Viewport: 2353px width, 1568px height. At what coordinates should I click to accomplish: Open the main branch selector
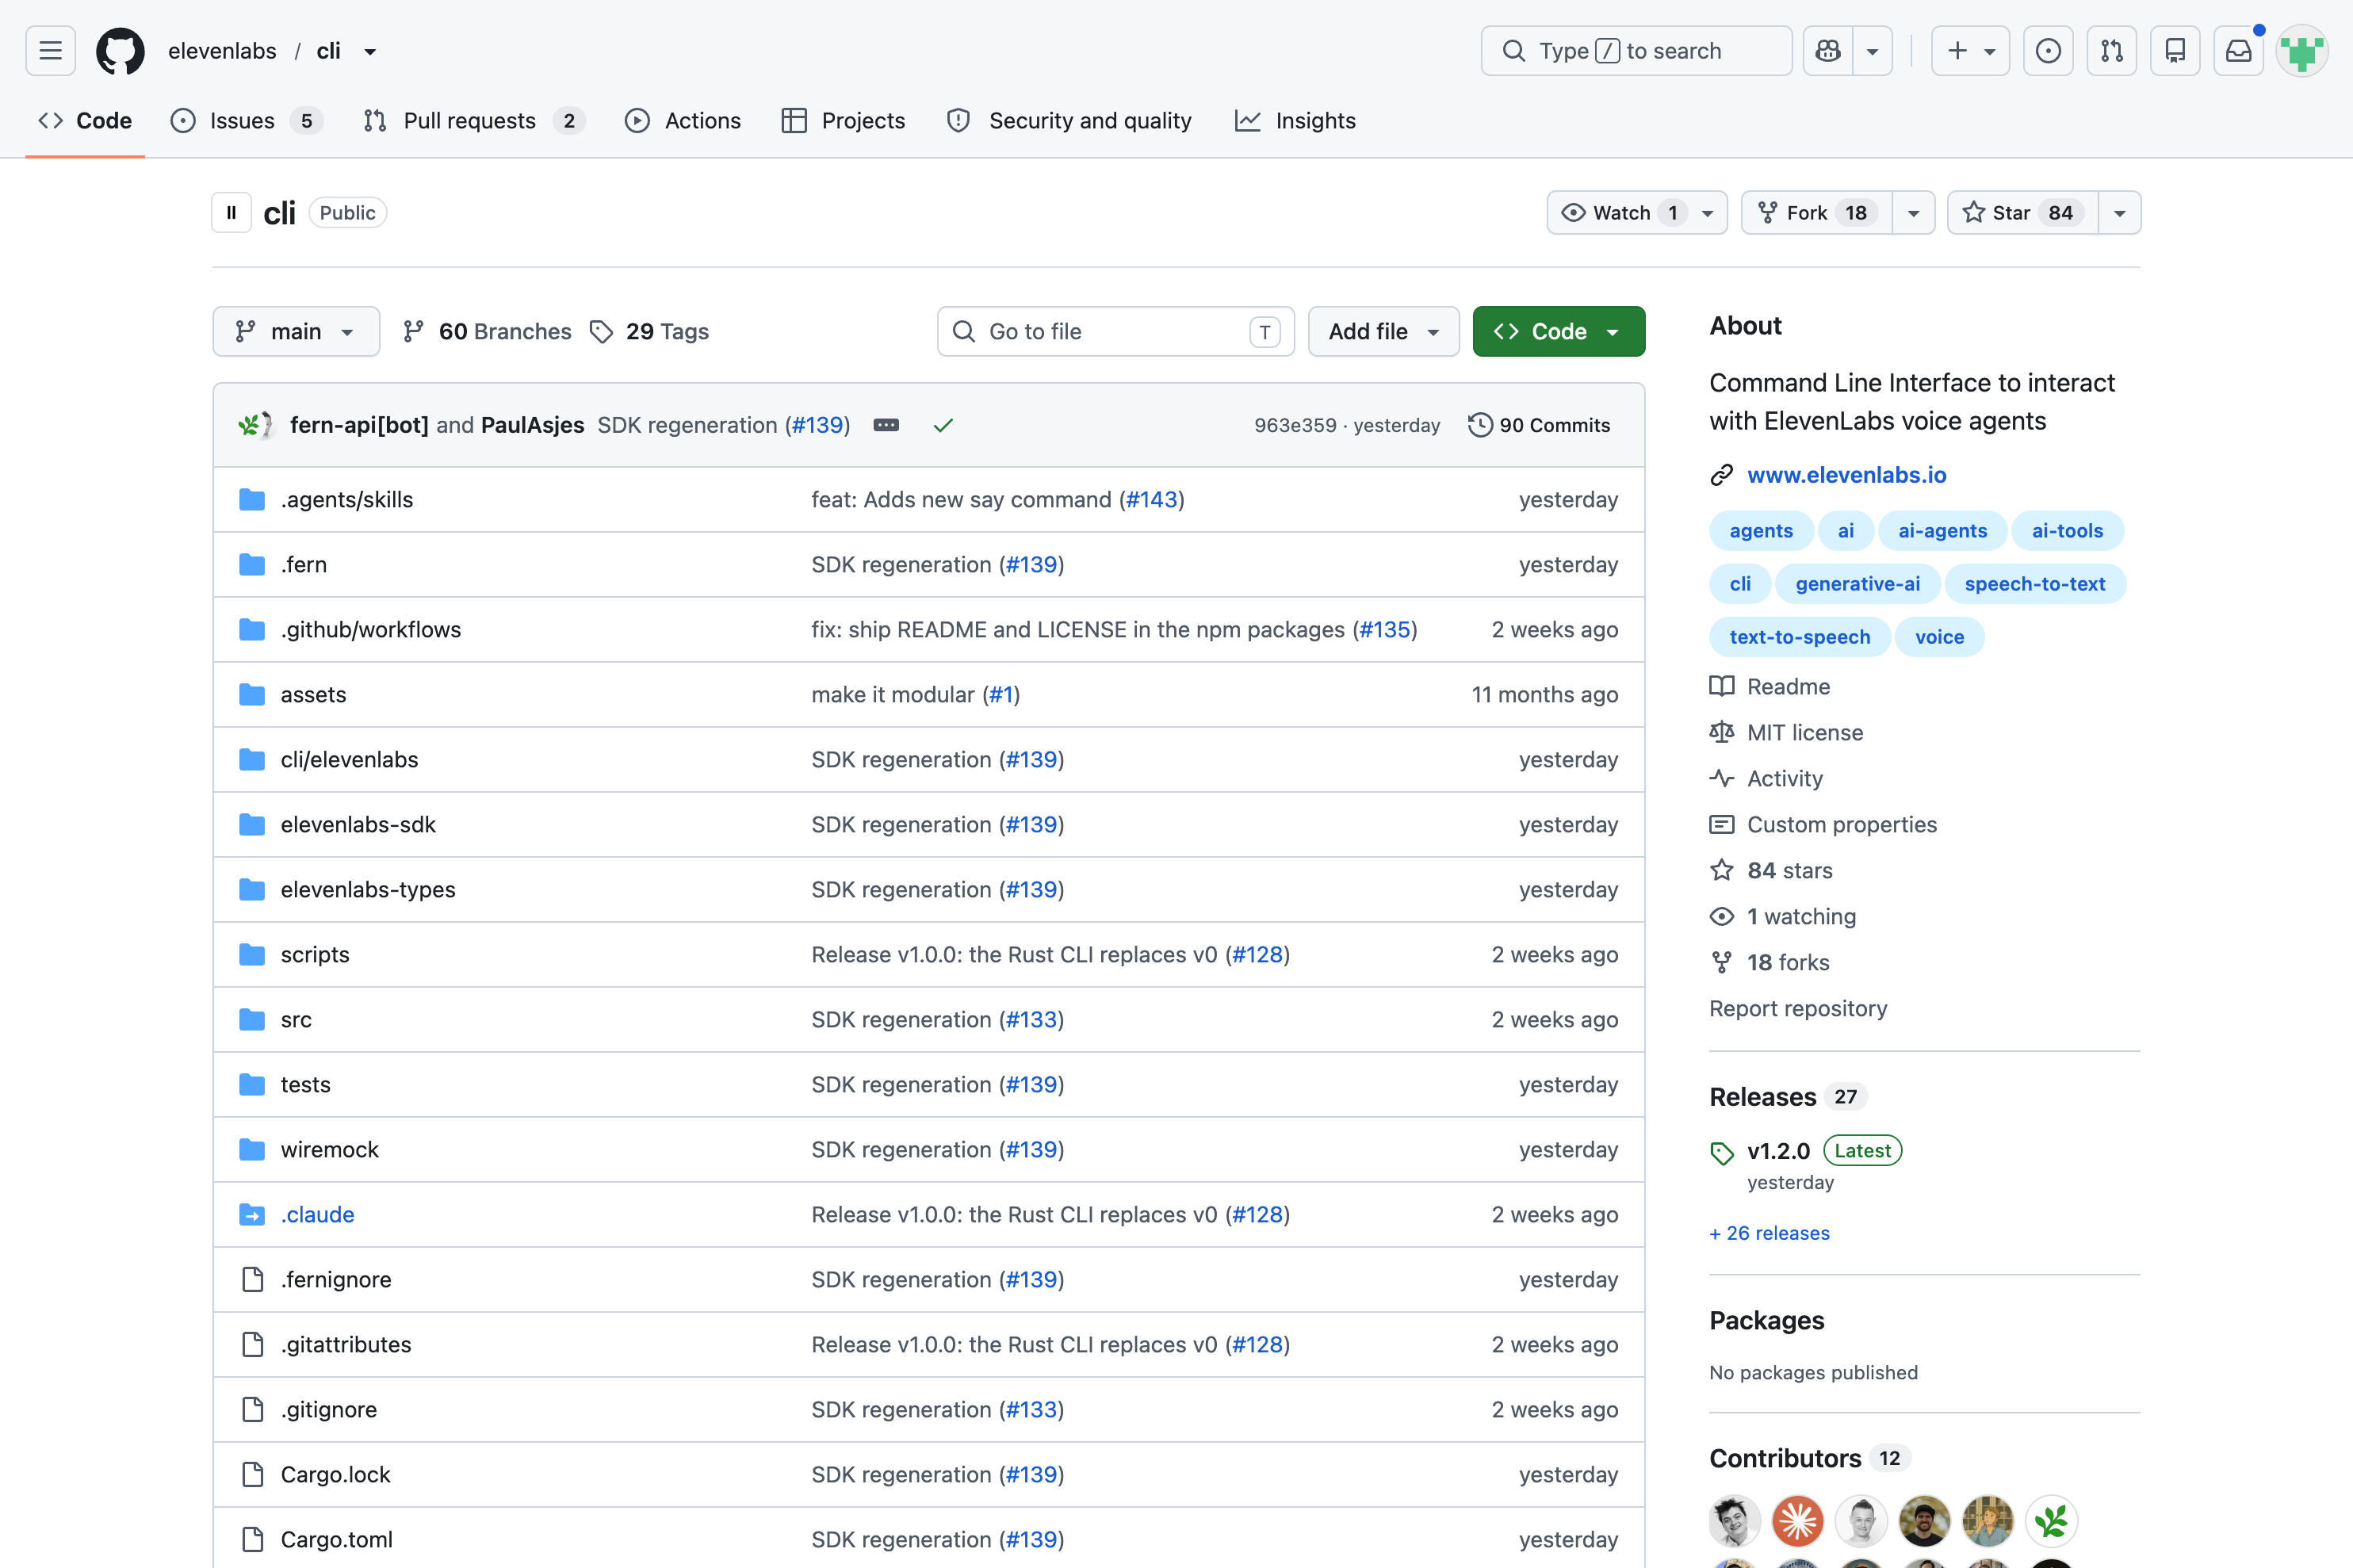tap(296, 331)
